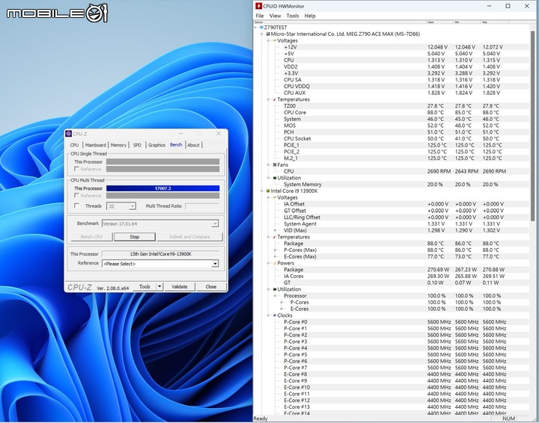Screen dimensions: 539x423
Task: Click the motherboard icon beside Micro-Star International
Action: click(268, 34)
